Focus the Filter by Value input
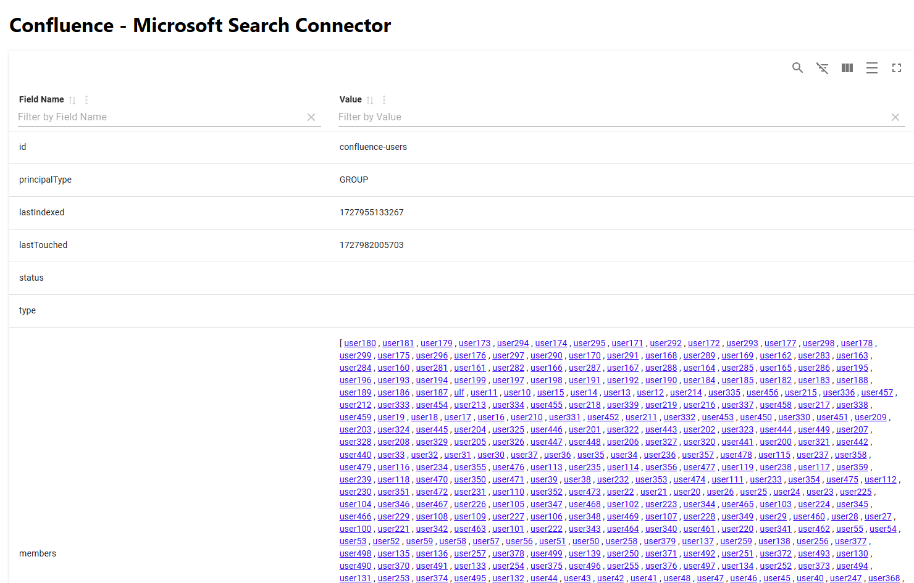Screen dimensions: 914x583 613,117
